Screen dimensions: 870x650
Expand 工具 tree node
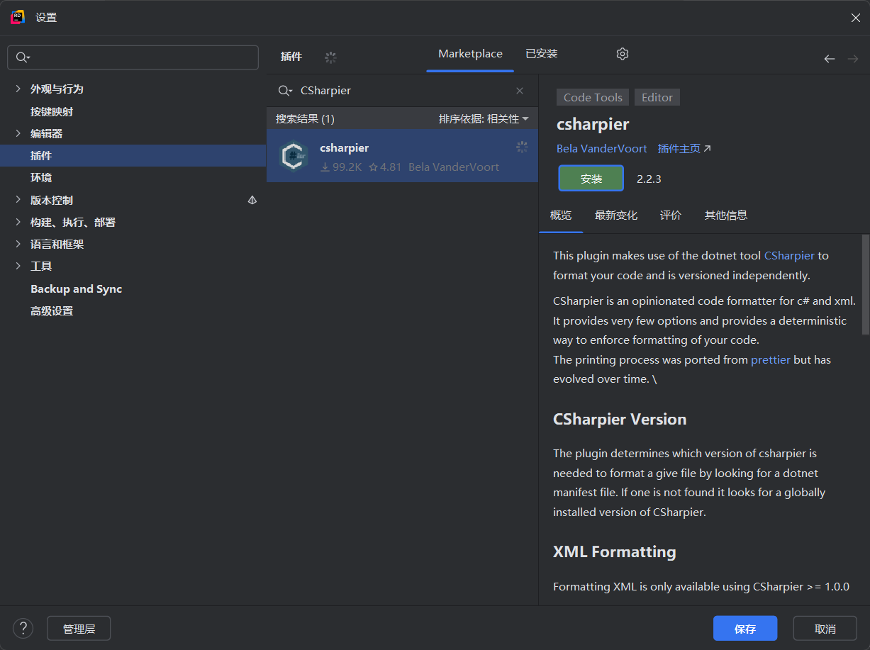pyautogui.click(x=18, y=266)
